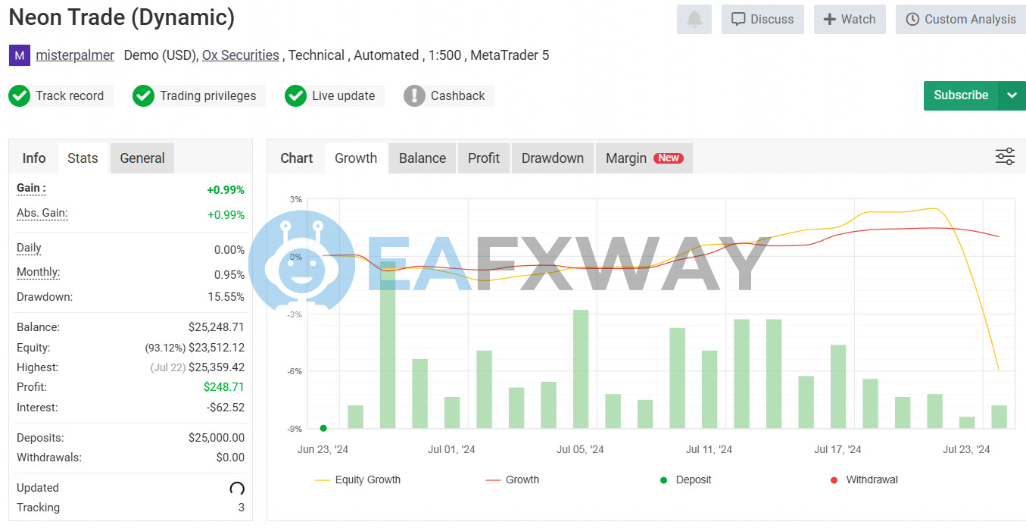Image resolution: width=1026 pixels, height=528 pixels.
Task: Open Ox Securities broker link
Action: click(241, 55)
